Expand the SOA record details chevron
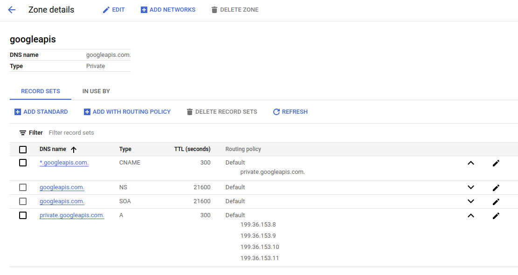Screen dimensions: 518x275 pos(471,201)
